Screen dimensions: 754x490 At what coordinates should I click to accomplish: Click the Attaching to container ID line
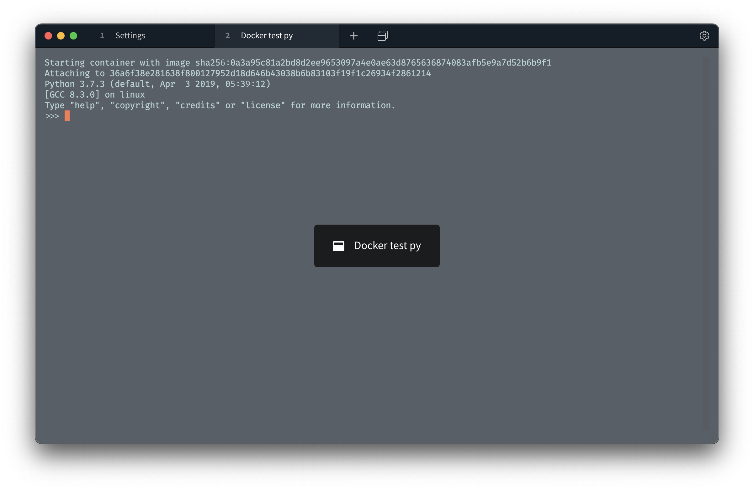click(238, 73)
